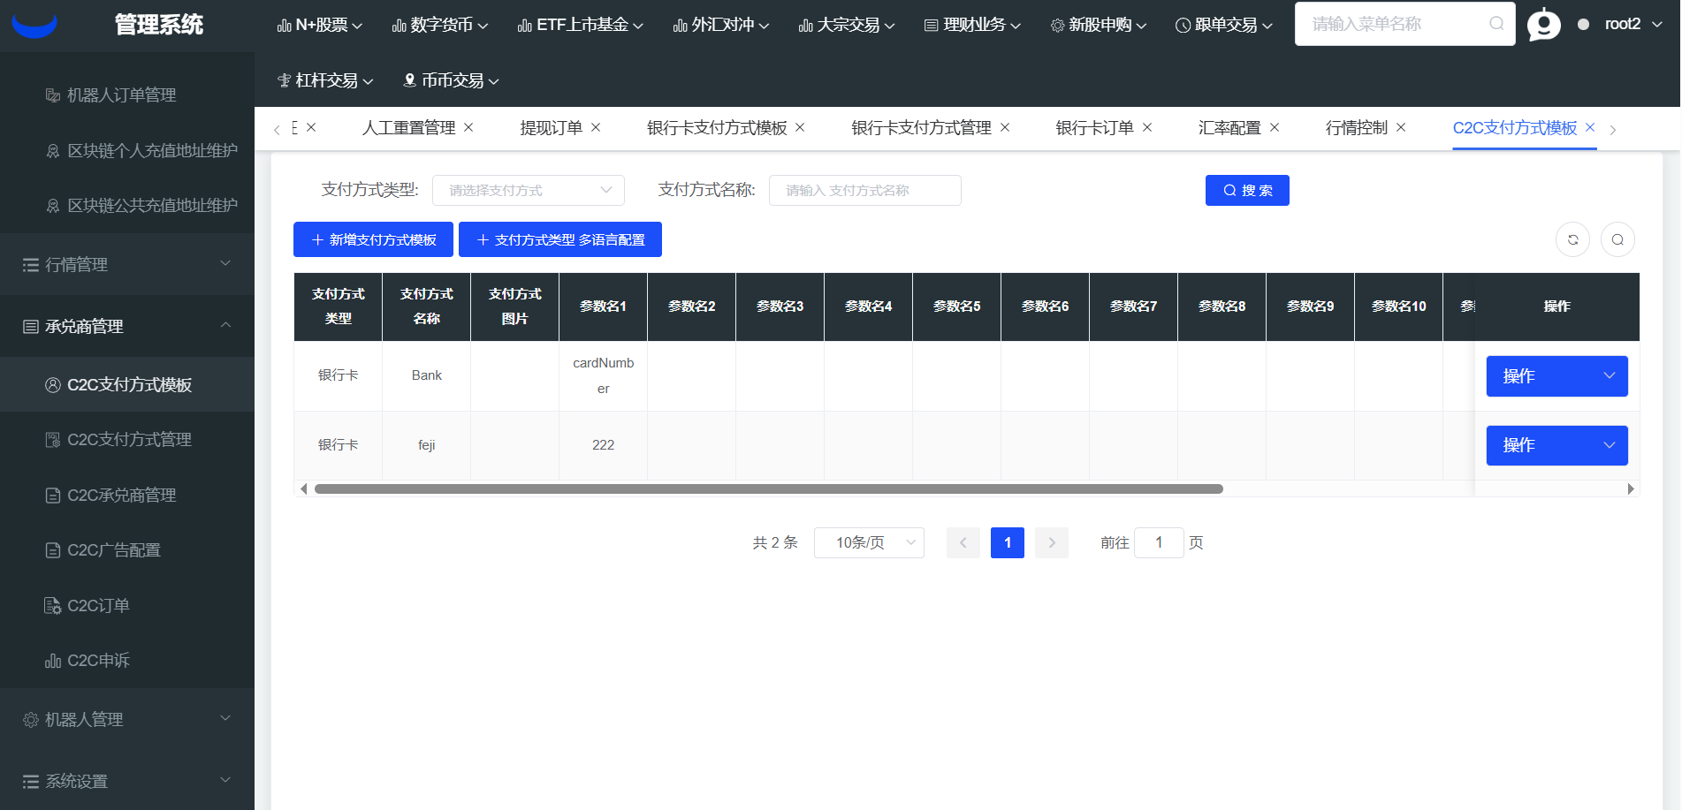
Task: Click the user avatar icon in header
Action: pos(1543,25)
